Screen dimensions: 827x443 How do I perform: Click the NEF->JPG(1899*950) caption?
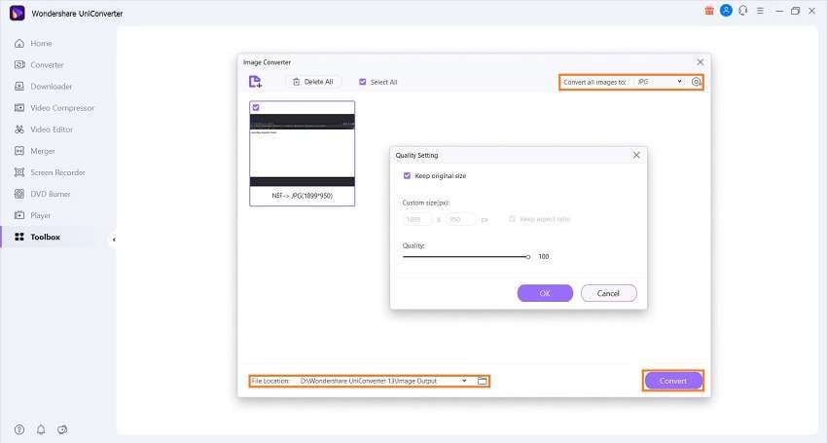pyautogui.click(x=303, y=196)
